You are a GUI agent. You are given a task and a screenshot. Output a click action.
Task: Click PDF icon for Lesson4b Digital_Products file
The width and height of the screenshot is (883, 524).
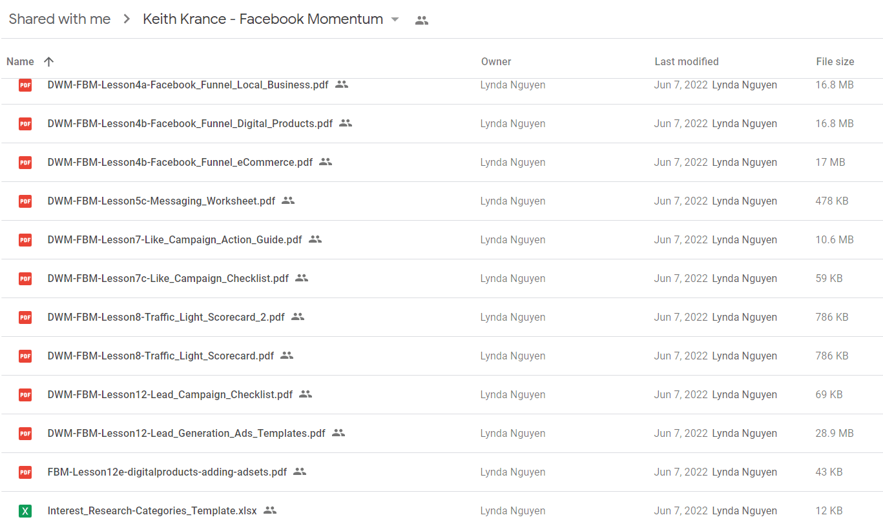point(25,123)
